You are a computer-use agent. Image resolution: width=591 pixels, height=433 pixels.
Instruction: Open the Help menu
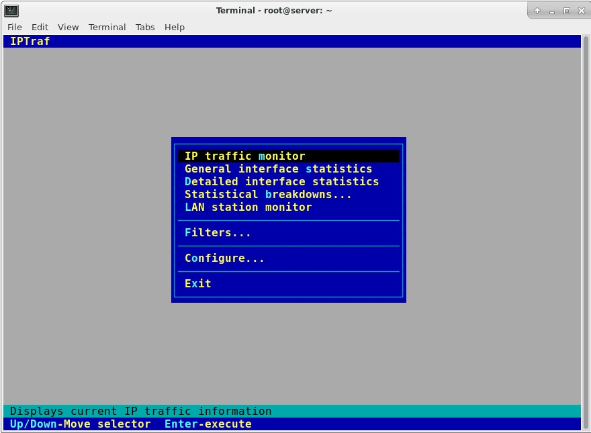pos(175,27)
